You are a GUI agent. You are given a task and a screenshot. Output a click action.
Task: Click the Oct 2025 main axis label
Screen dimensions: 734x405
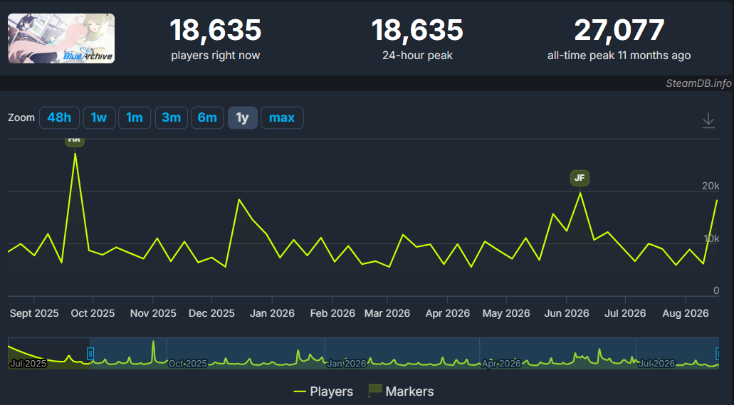pyautogui.click(x=93, y=313)
